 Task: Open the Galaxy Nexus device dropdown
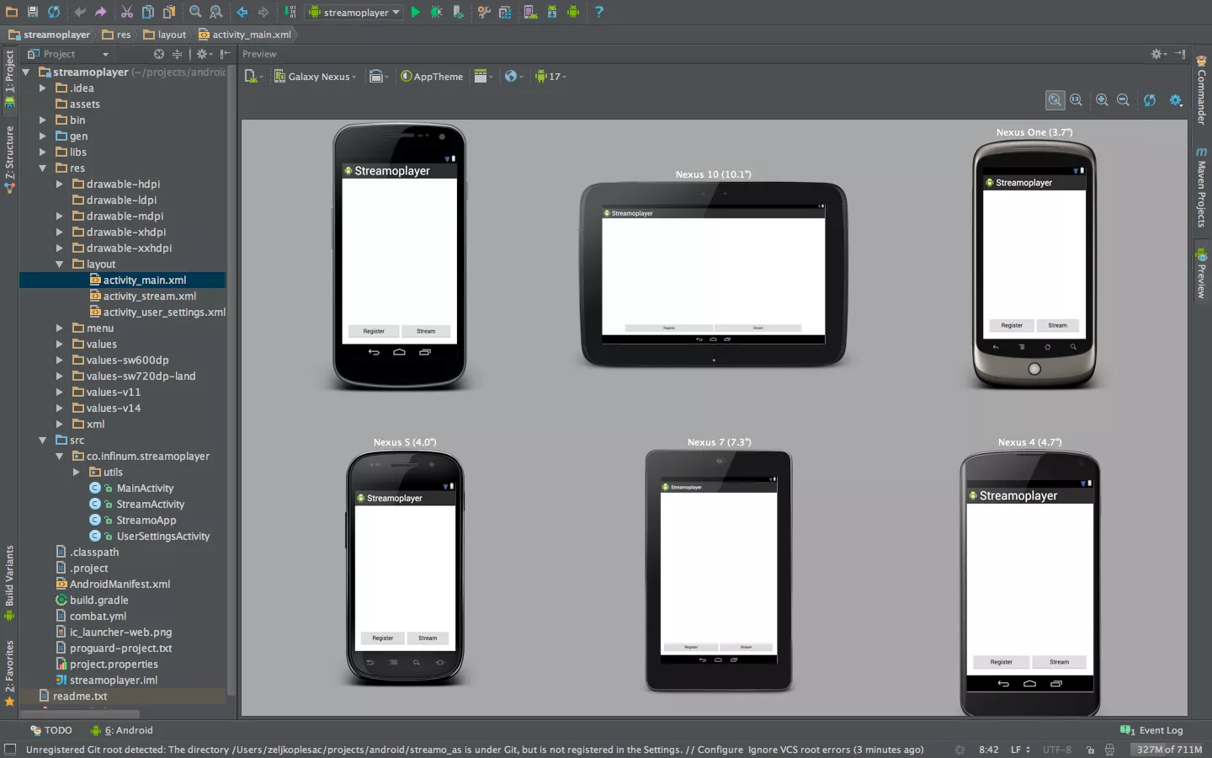pos(315,76)
